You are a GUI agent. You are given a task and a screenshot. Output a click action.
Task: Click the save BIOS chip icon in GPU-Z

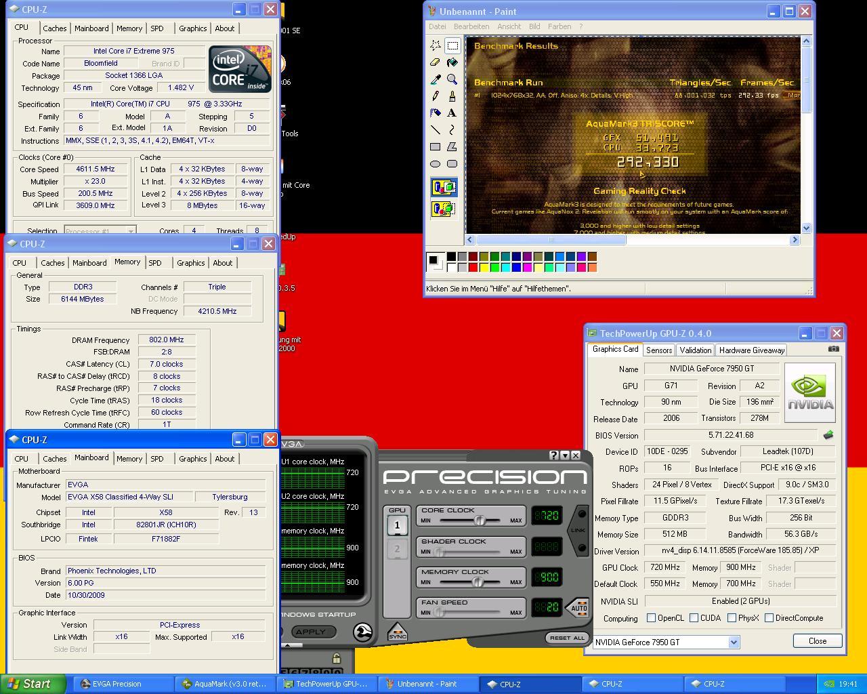pyautogui.click(x=828, y=435)
